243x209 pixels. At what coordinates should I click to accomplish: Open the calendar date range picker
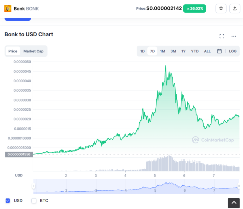(219, 51)
